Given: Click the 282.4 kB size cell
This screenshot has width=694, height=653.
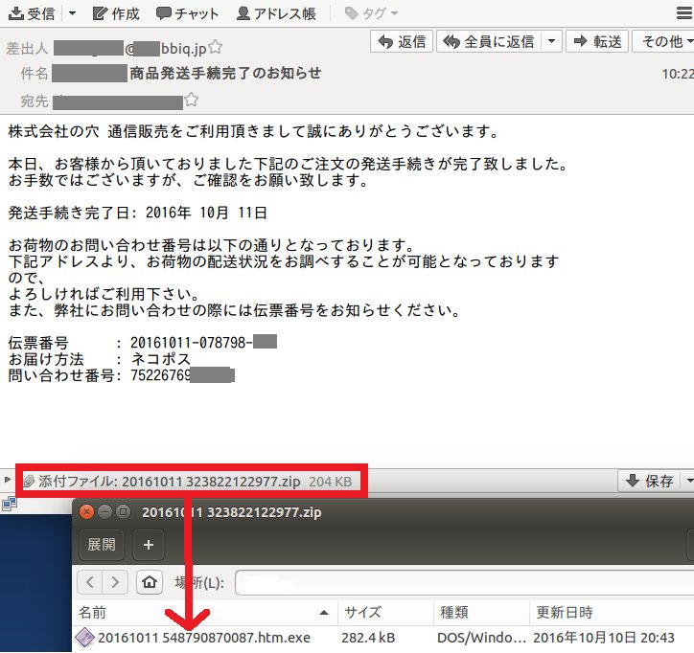Looking at the screenshot, I should pyautogui.click(x=368, y=638).
